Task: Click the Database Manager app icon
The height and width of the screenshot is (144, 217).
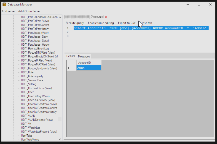Action: tap(4, 4)
